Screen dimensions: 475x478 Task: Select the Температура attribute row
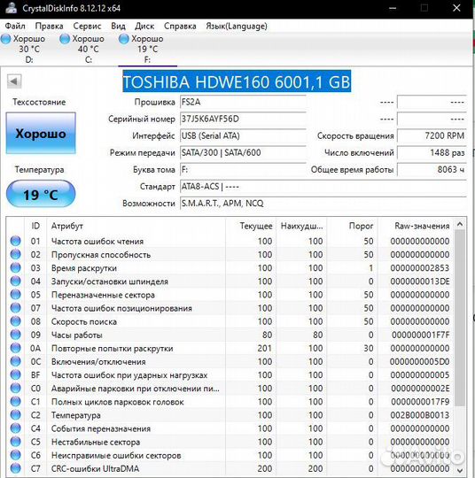coord(230,415)
